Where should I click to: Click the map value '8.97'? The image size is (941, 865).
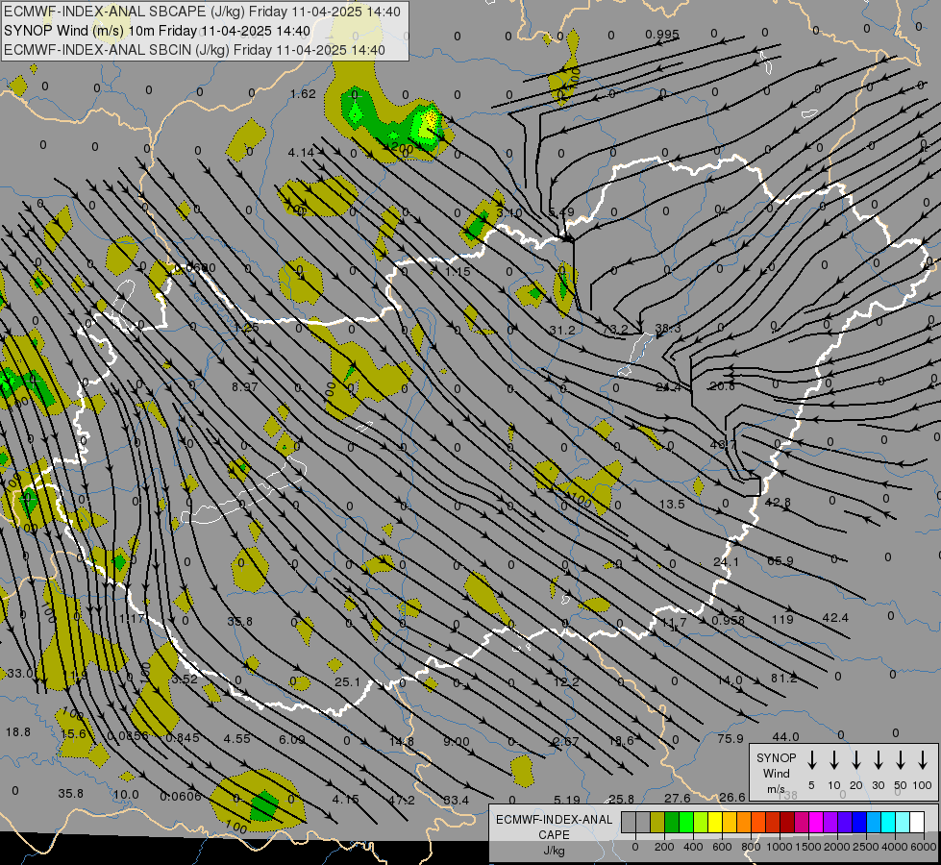pos(245,386)
